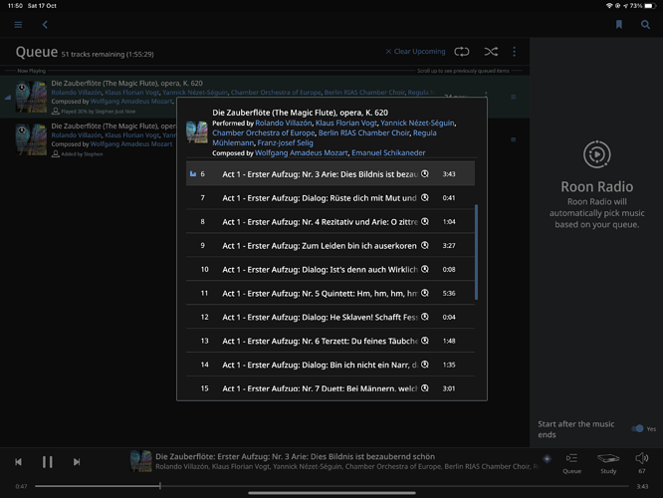Toggle loop mode for the queue

point(462,52)
